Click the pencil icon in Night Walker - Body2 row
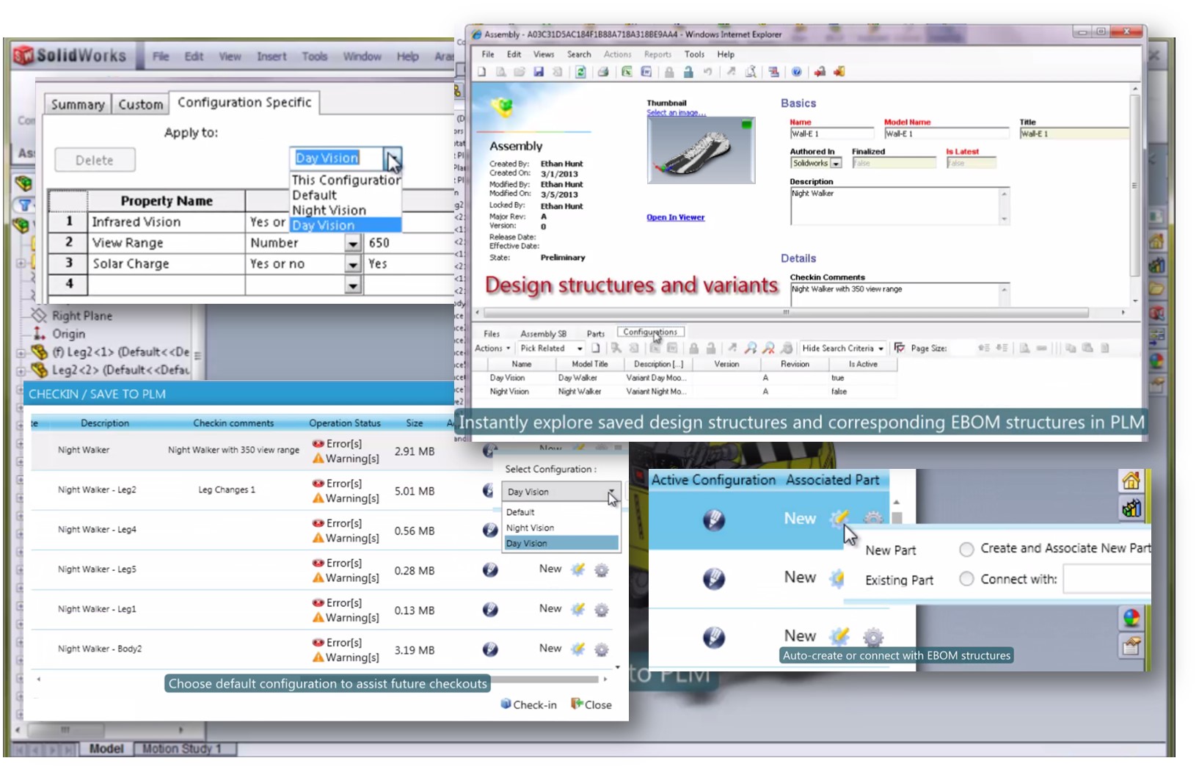The image size is (1199, 769). coord(490,649)
